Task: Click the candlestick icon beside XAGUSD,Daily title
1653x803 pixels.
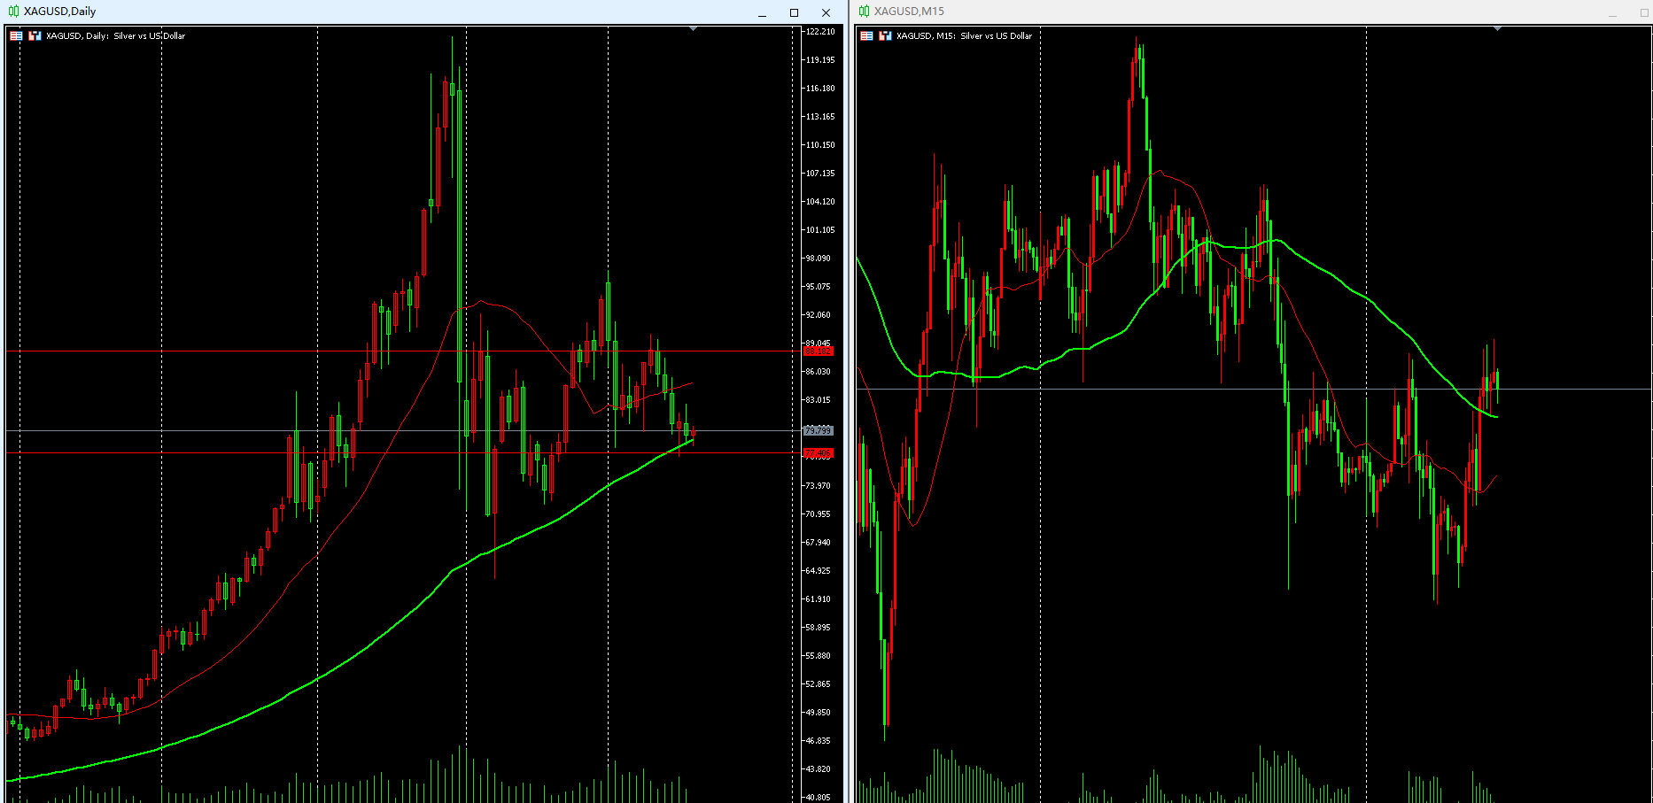Action: [12, 12]
